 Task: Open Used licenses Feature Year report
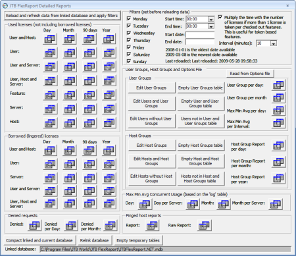tap(109, 95)
